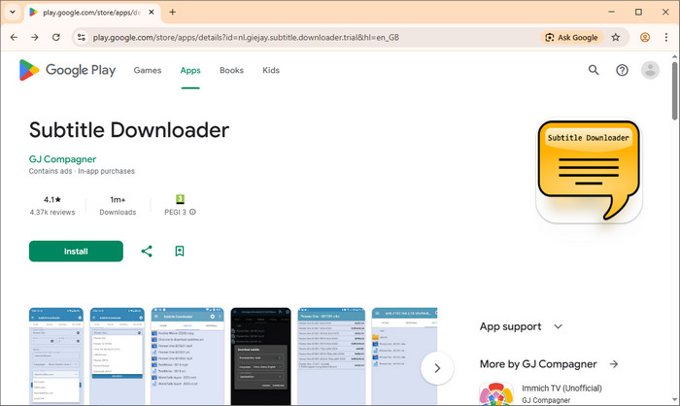This screenshot has width=680, height=406.
Task: Click the 4.37k reviews label
Action: point(52,212)
